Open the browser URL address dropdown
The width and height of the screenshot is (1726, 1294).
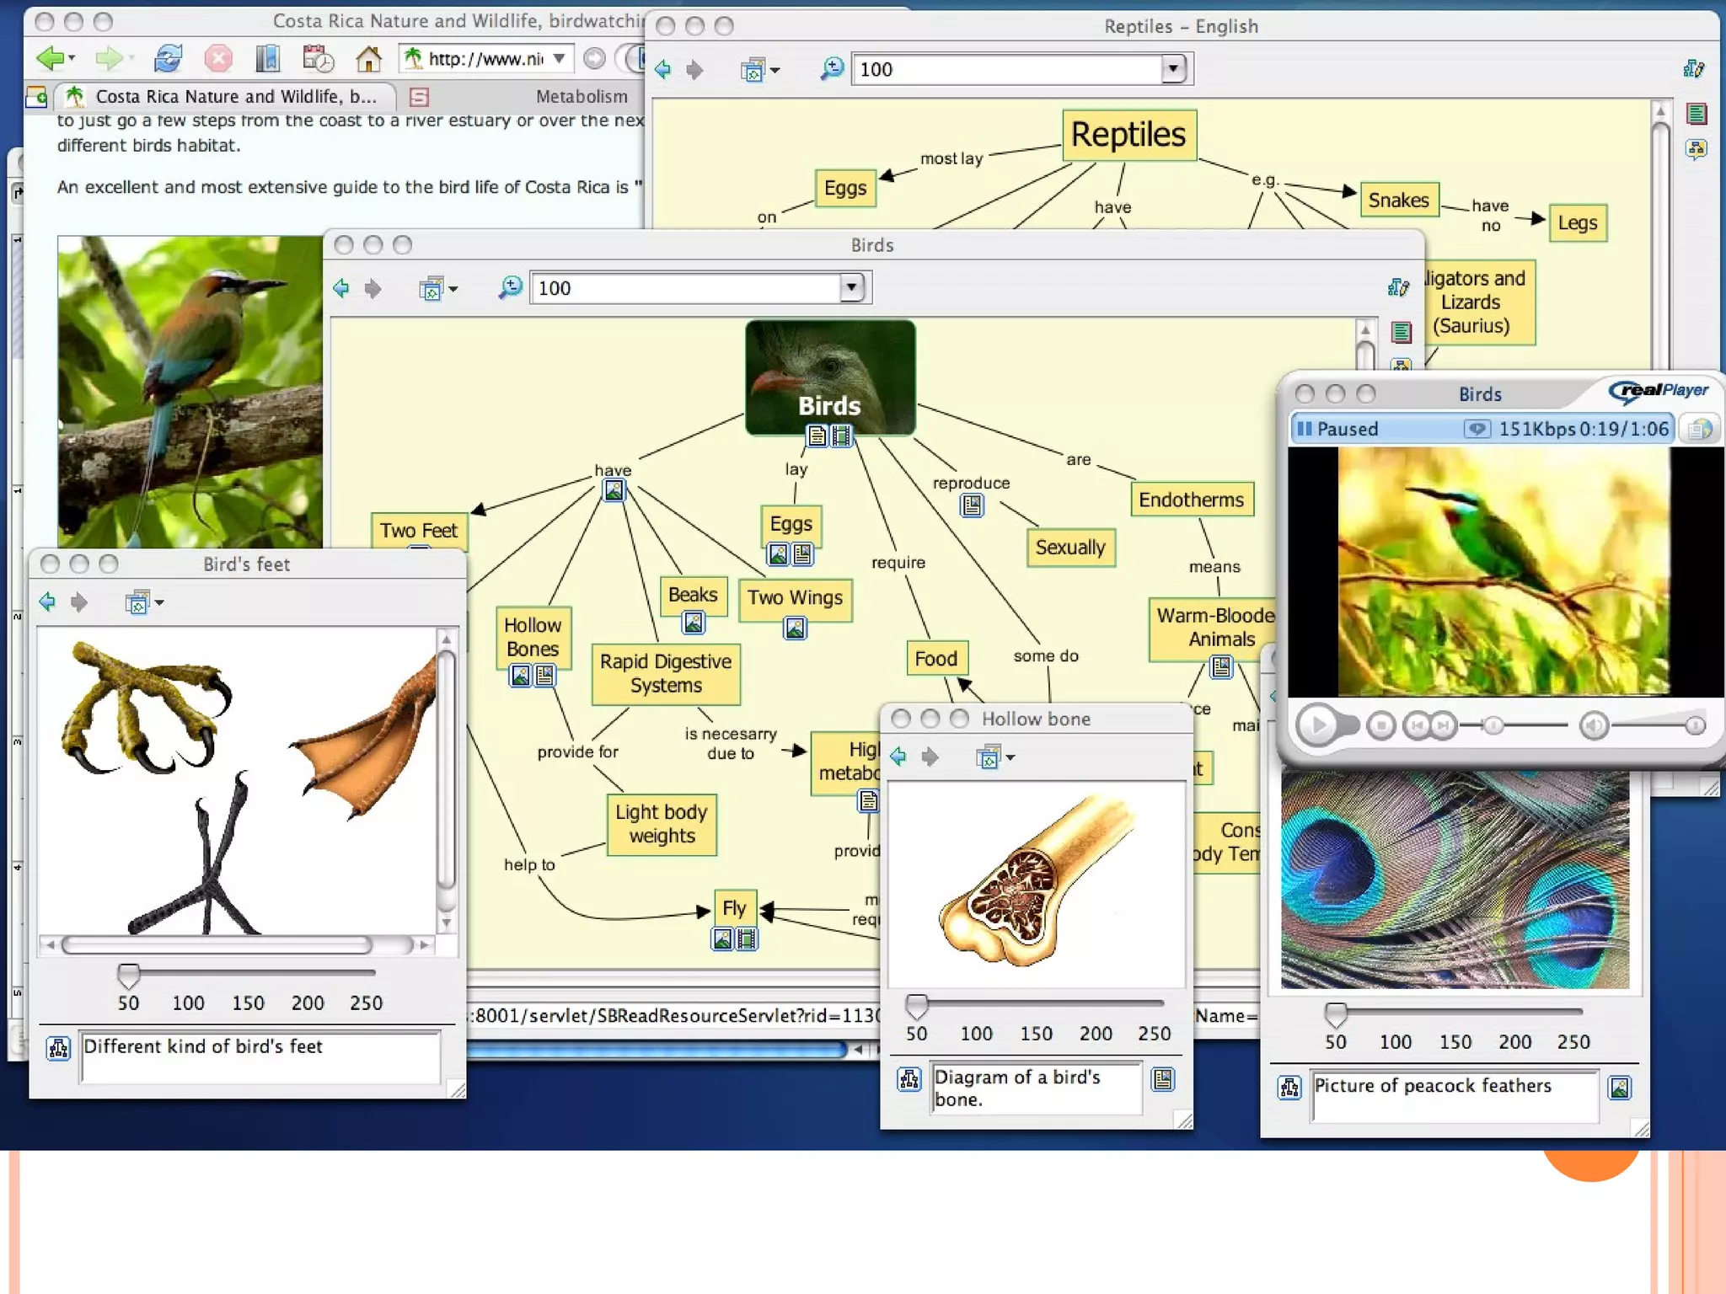tap(559, 59)
